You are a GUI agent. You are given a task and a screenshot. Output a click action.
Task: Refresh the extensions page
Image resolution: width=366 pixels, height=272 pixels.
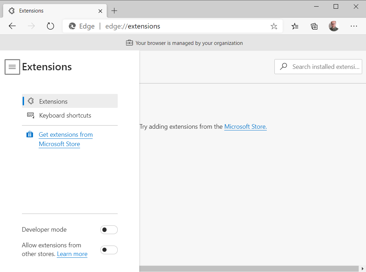(50, 26)
